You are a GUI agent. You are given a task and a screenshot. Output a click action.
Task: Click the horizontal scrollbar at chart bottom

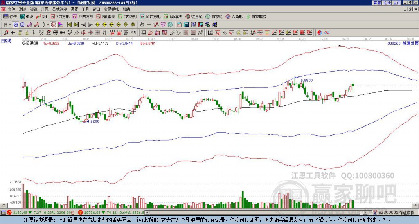pos(254,213)
